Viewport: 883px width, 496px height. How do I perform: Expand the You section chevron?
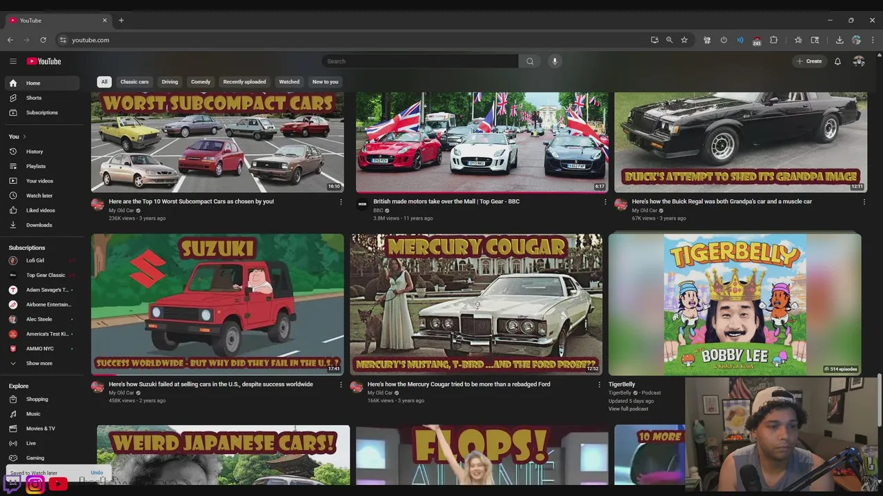[24, 136]
